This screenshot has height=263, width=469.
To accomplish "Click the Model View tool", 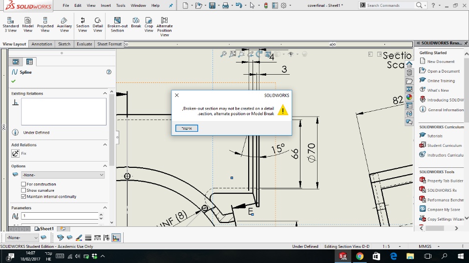I will (28, 24).
